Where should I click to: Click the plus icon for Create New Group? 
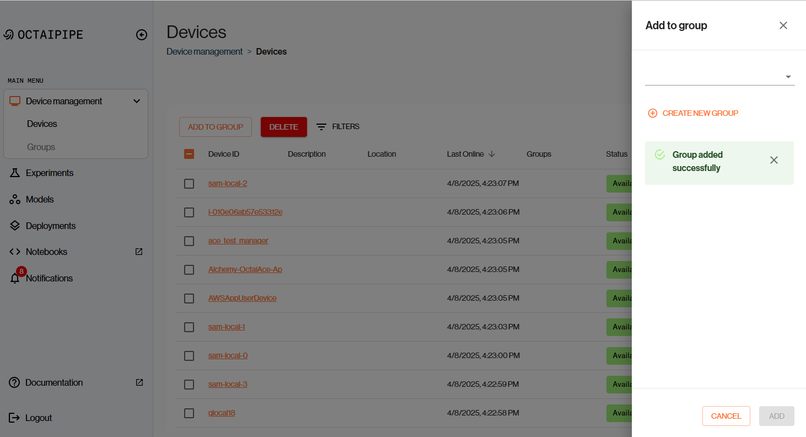(653, 113)
